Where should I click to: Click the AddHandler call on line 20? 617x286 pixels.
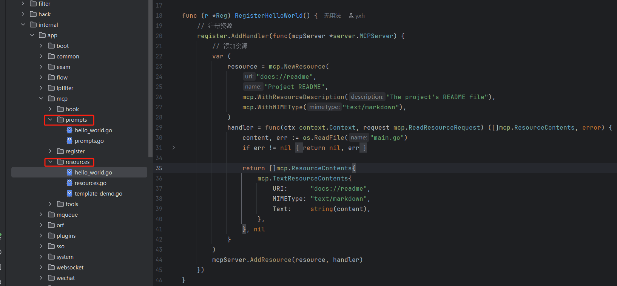pos(250,36)
